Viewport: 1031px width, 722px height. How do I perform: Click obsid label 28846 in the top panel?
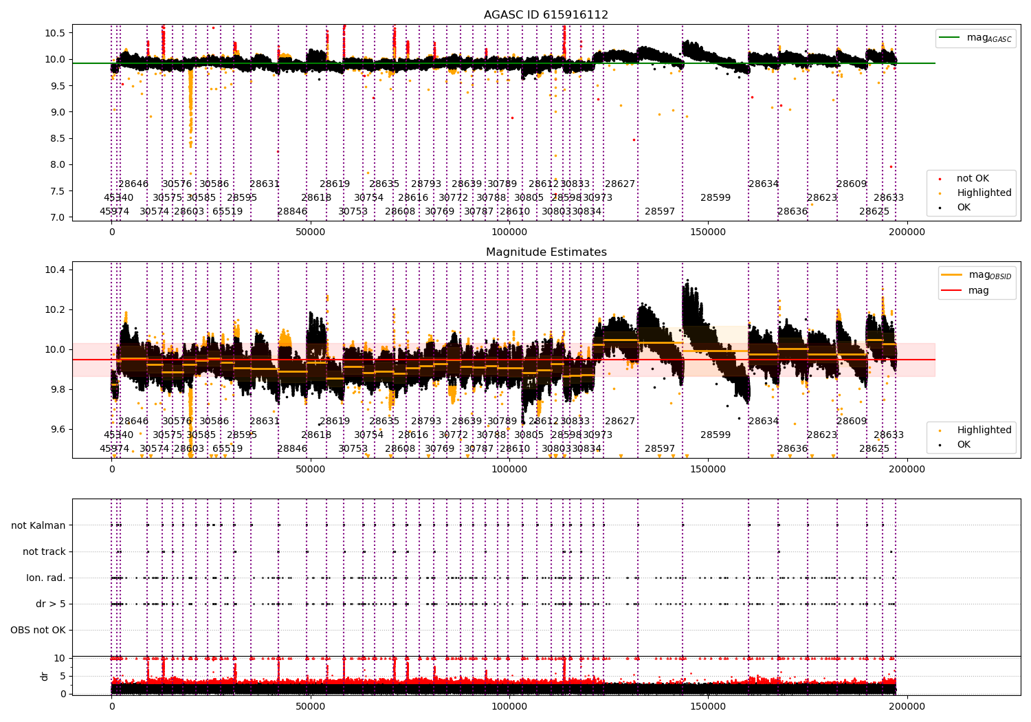tap(292, 212)
